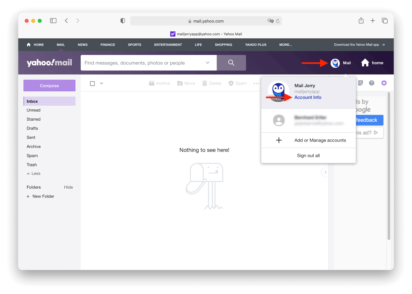Open a new tab with plus icon
The width and height of the screenshot is (412, 294).
tap(373, 21)
